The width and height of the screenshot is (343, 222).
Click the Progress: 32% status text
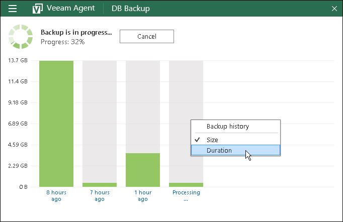(63, 42)
